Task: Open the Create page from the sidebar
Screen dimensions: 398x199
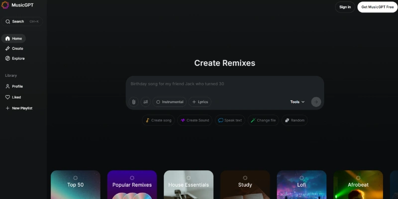Action: tap(14, 48)
